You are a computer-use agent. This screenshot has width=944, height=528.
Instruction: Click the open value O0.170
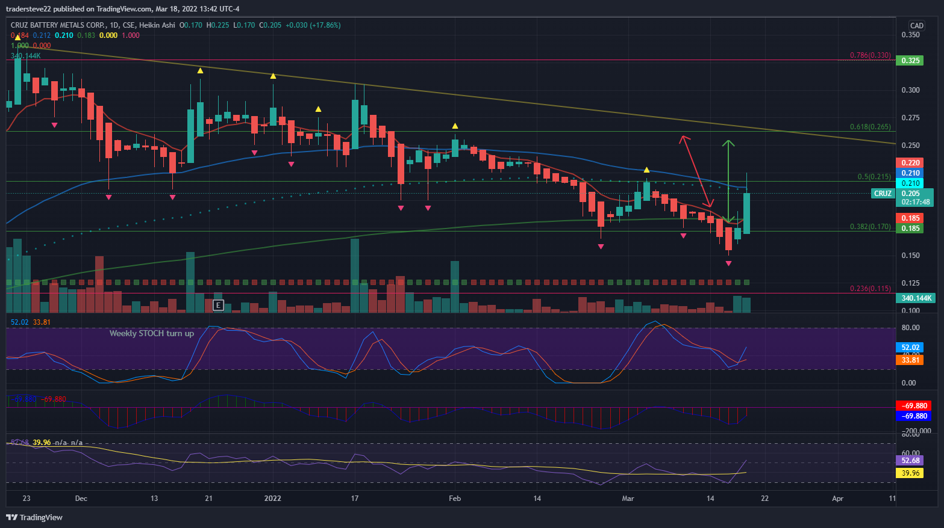(191, 25)
